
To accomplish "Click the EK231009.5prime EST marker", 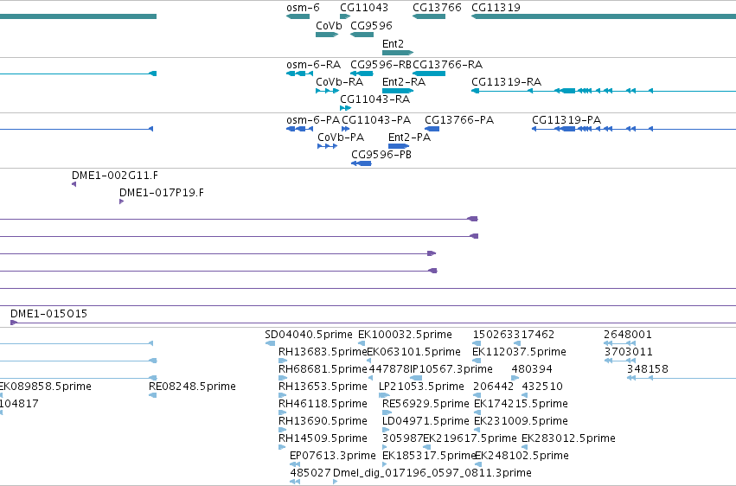I will (x=477, y=430).
